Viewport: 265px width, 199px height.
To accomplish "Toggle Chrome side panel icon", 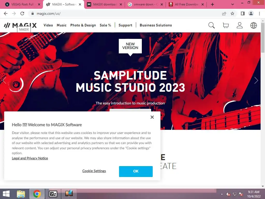I will [243, 13].
